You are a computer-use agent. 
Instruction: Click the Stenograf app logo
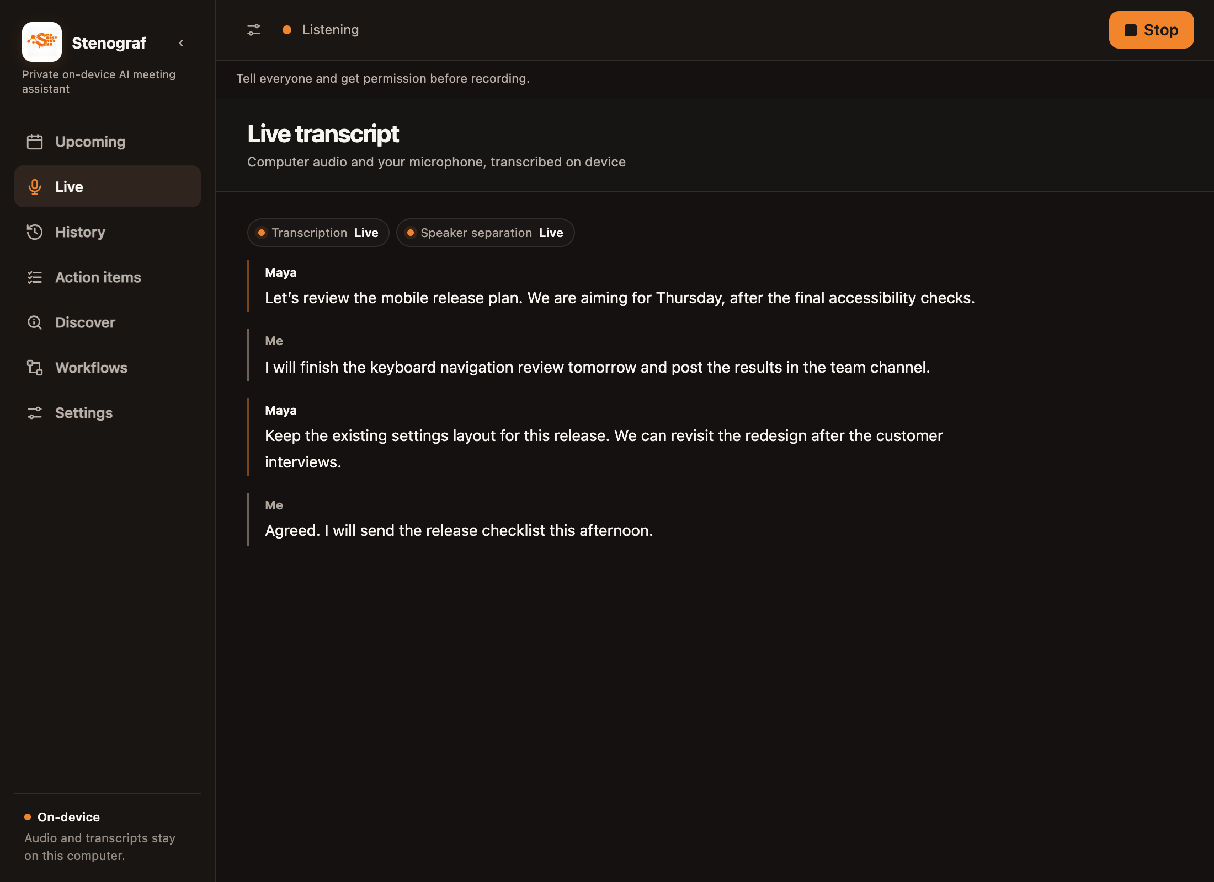42,42
